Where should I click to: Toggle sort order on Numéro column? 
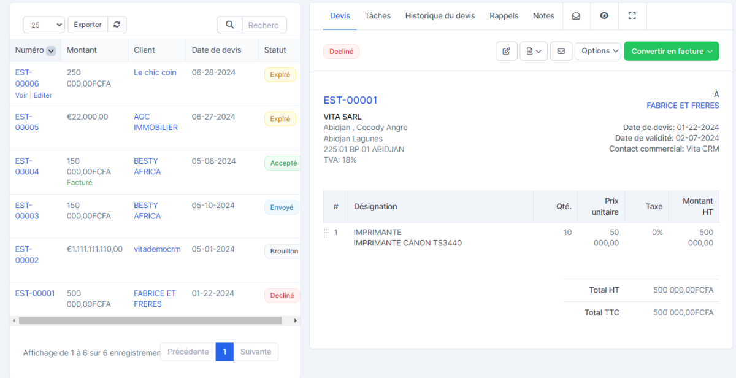51,50
